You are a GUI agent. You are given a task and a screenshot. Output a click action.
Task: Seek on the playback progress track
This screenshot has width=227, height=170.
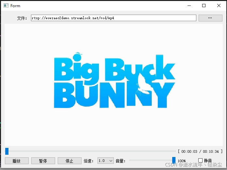(x=90, y=151)
